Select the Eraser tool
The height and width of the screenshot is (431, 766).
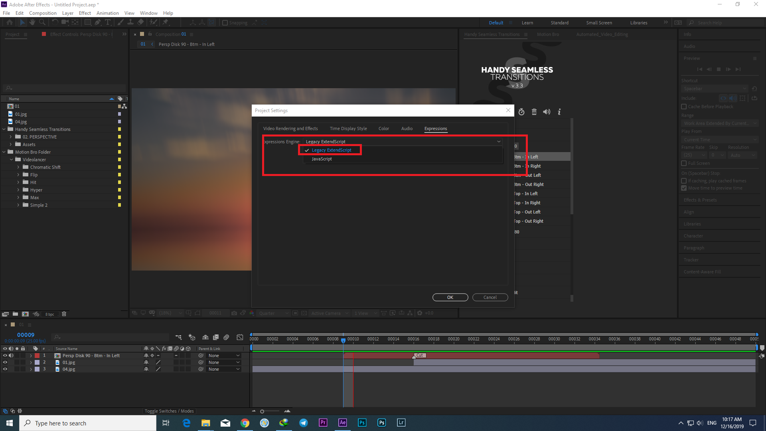pos(140,22)
